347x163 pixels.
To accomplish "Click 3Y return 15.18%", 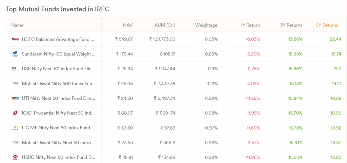I will tap(295, 84).
